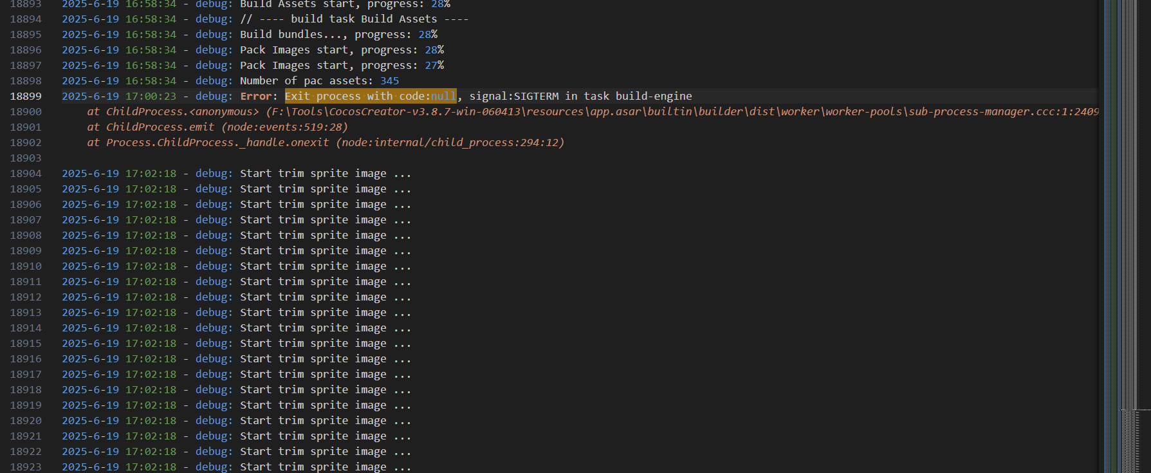This screenshot has height=473, width=1151.
Task: Click line number 18899 in the gutter
Action: pos(26,97)
